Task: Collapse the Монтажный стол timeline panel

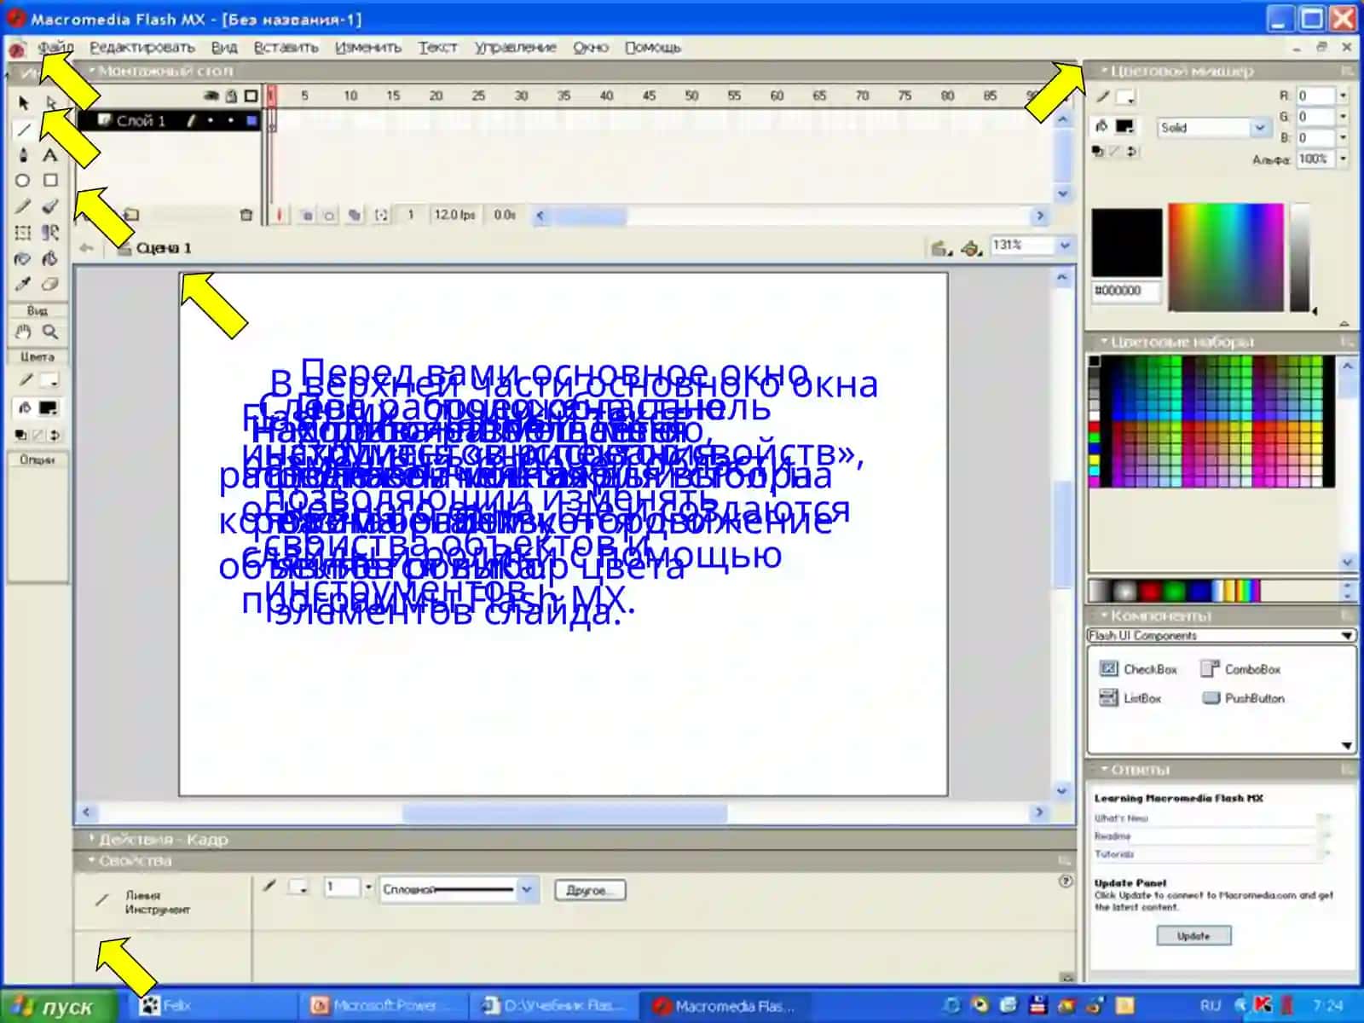Action: tap(92, 71)
